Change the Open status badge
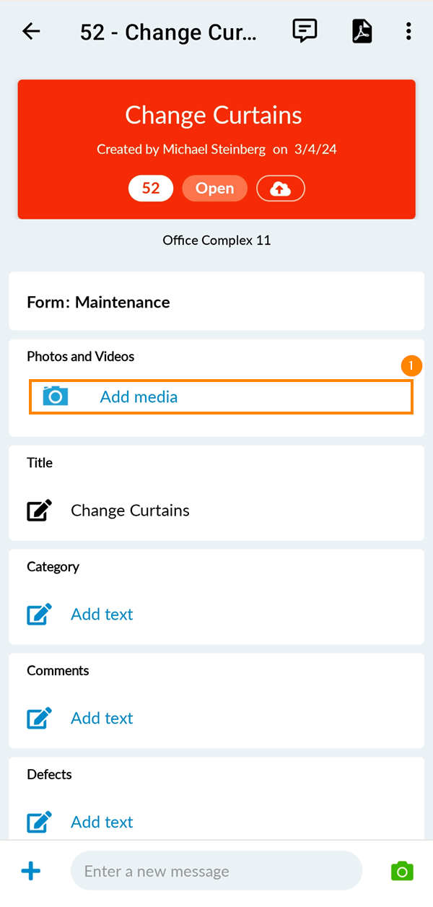 [x=214, y=188]
